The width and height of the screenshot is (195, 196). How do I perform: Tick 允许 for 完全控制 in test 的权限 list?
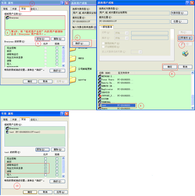click(x=45, y=158)
